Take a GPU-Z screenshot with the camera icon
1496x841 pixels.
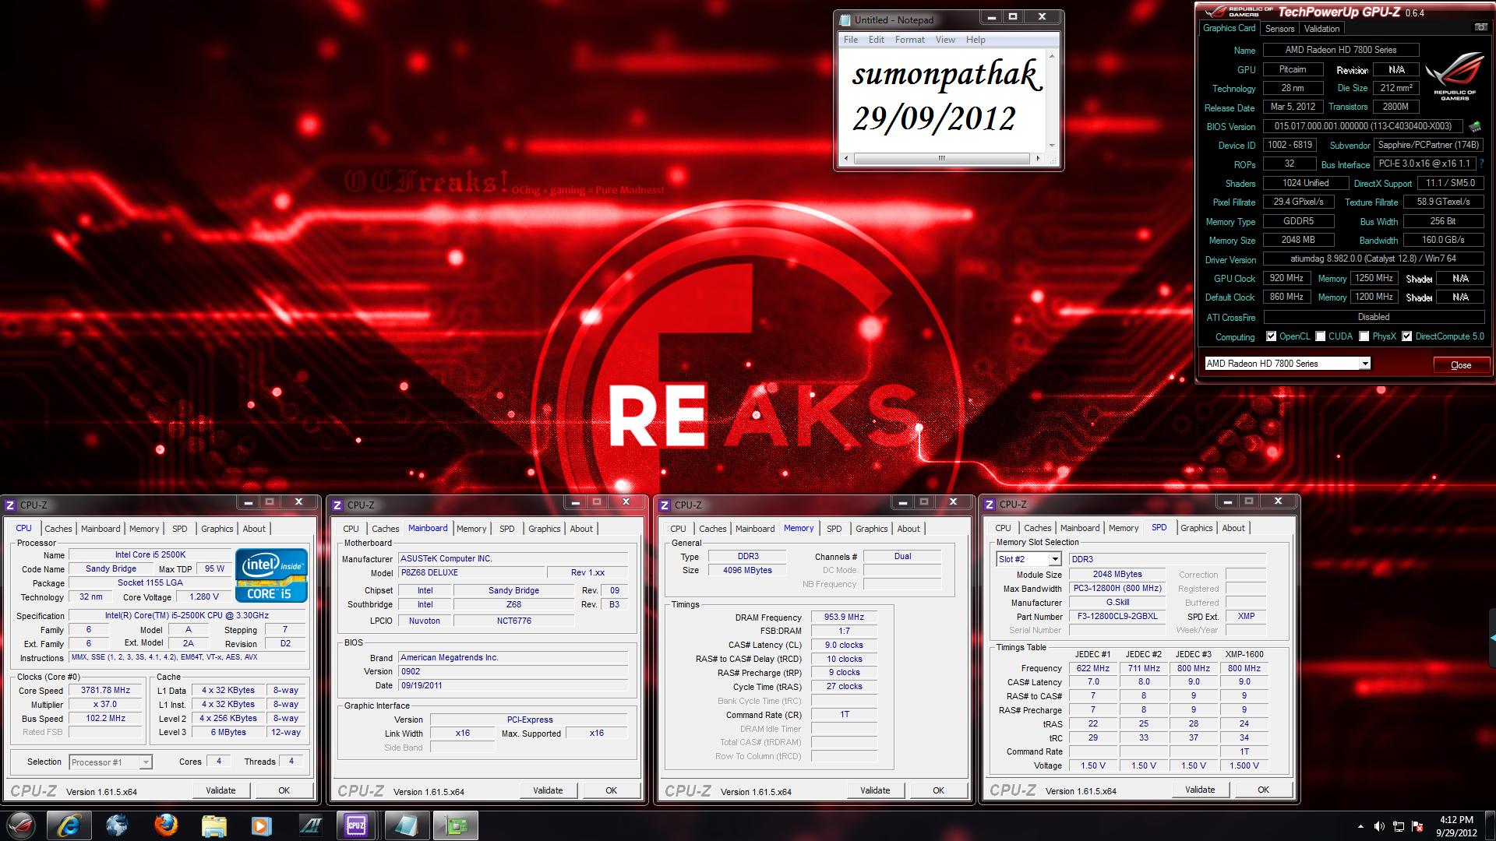[x=1480, y=27]
